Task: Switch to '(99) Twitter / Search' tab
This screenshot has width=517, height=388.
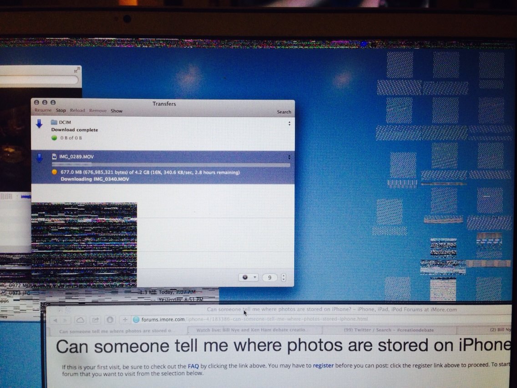Action: (x=389, y=330)
